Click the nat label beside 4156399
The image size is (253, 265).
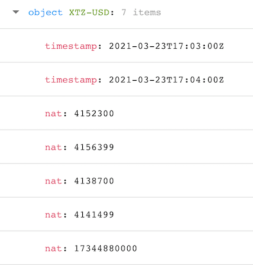point(53,148)
